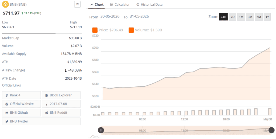276x139 pixels.
Task: Open the Block Explorer link
Action: pyautogui.click(x=61, y=95)
